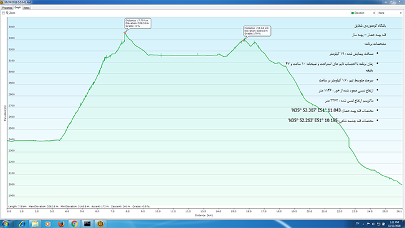Click the Length 7.9 km status text
The image size is (405, 228).
coord(17,207)
